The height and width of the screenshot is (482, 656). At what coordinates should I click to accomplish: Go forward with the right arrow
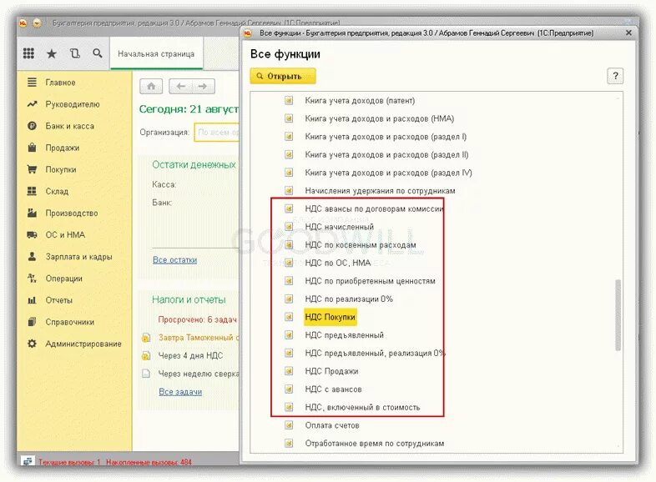[x=203, y=87]
